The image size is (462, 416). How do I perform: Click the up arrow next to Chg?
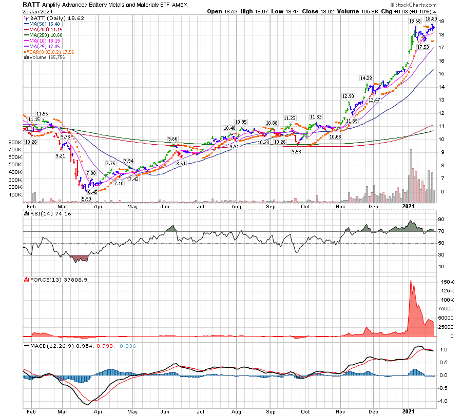pos(435,11)
